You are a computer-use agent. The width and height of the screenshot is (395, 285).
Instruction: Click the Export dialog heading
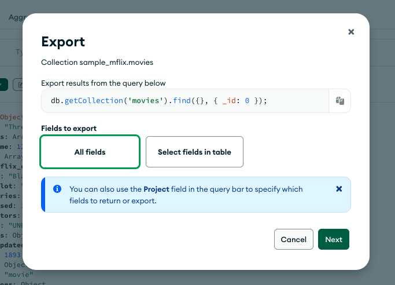(63, 42)
